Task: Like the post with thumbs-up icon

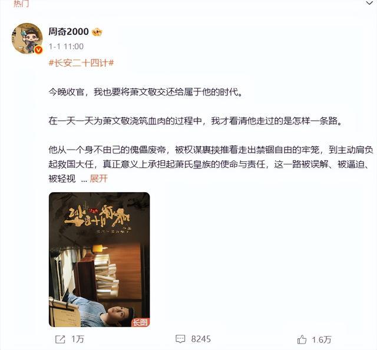Action: click(302, 339)
